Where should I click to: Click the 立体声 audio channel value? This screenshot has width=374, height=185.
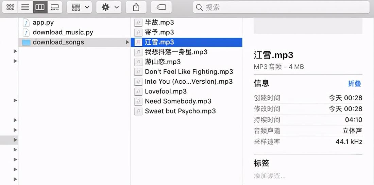352,131
